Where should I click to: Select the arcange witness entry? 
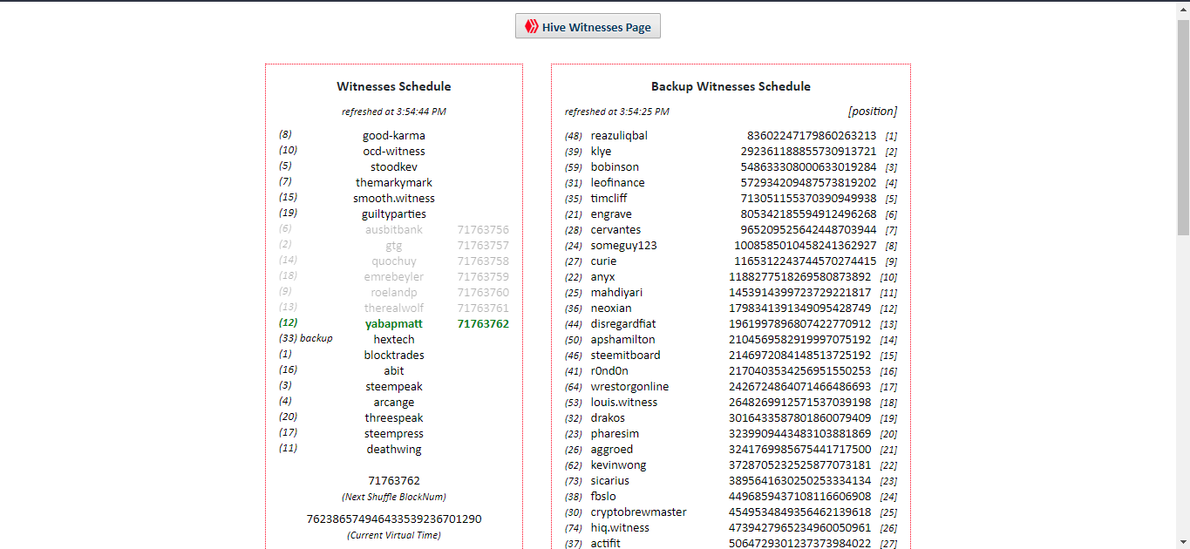394,402
